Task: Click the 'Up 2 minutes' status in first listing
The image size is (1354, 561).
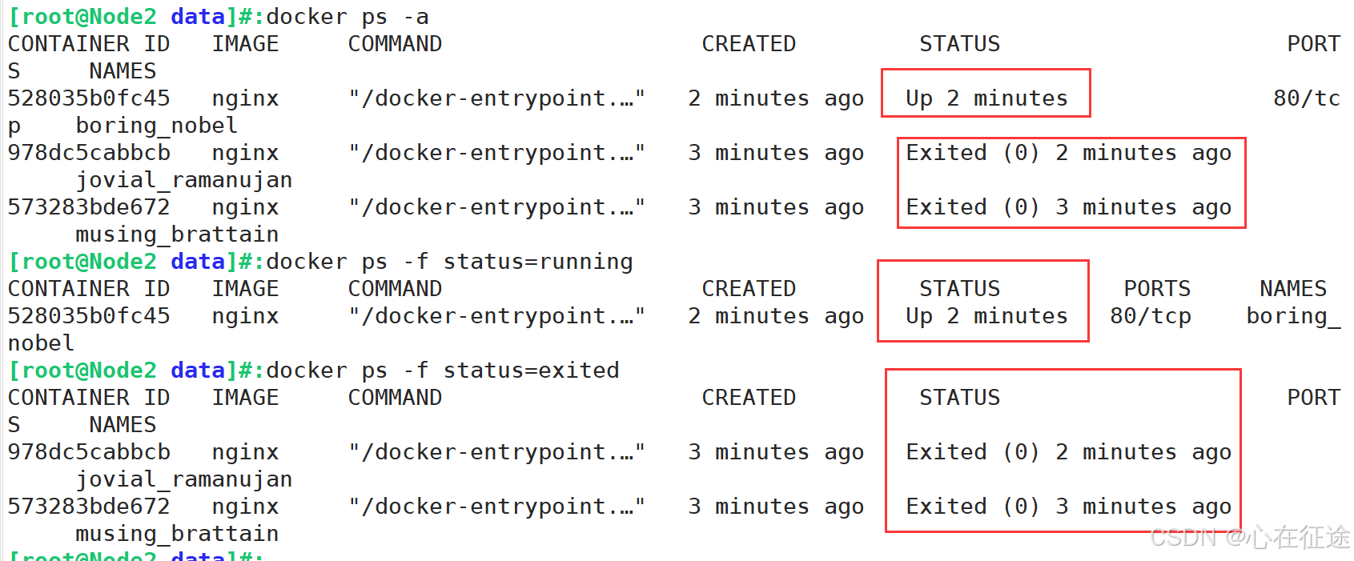Action: coord(986,98)
